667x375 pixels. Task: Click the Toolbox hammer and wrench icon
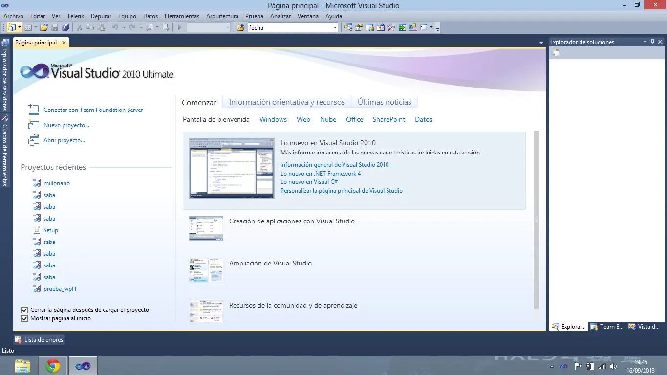click(x=391, y=28)
